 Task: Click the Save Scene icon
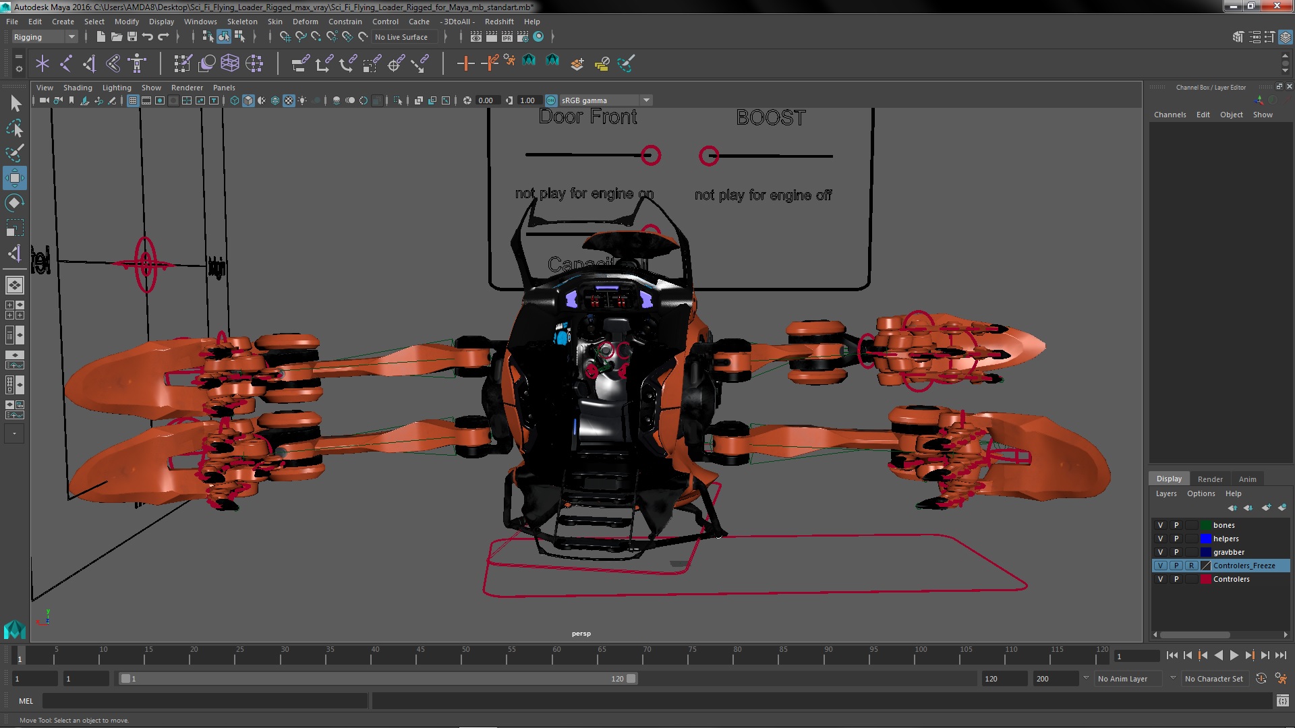point(132,36)
